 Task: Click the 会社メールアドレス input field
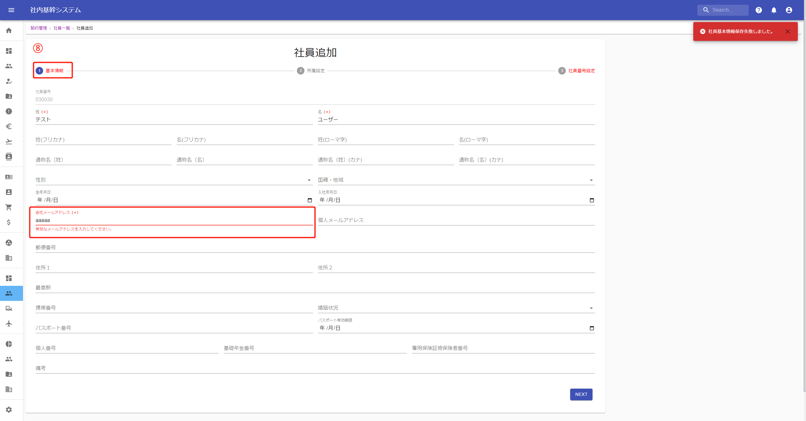[x=173, y=220]
